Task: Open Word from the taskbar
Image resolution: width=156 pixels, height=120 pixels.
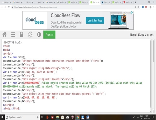Action: [x=88, y=117]
